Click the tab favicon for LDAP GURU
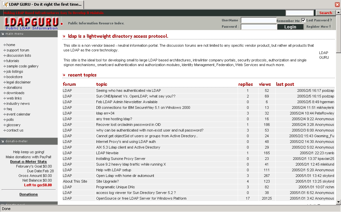This screenshot has width=341, height=212. [x=6, y=4]
